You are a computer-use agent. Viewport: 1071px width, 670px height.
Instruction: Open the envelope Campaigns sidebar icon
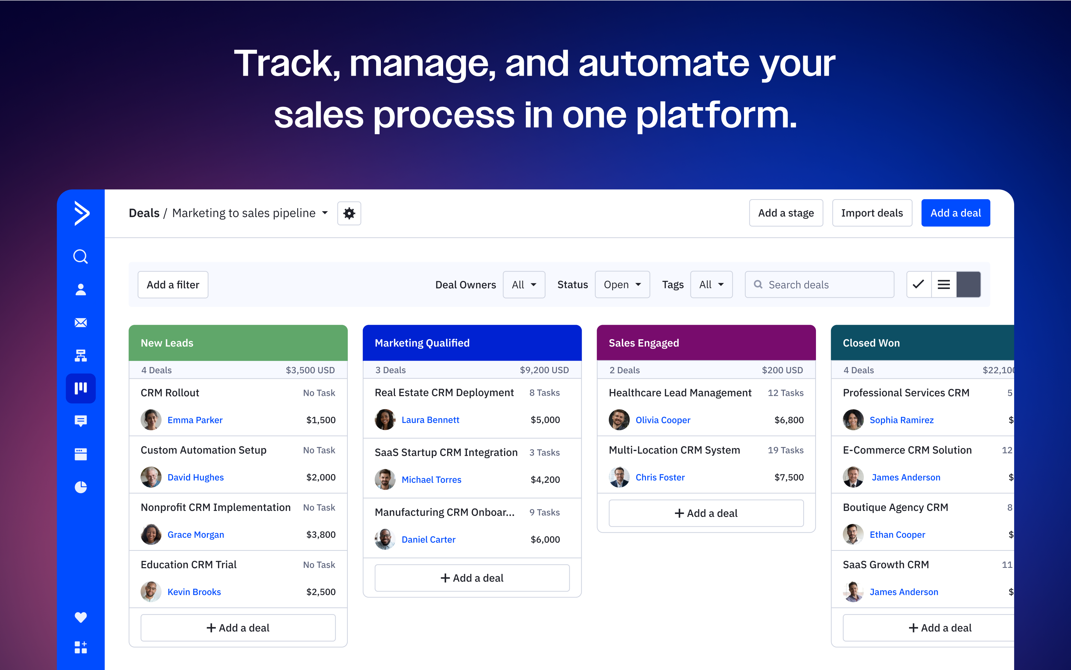pos(80,322)
